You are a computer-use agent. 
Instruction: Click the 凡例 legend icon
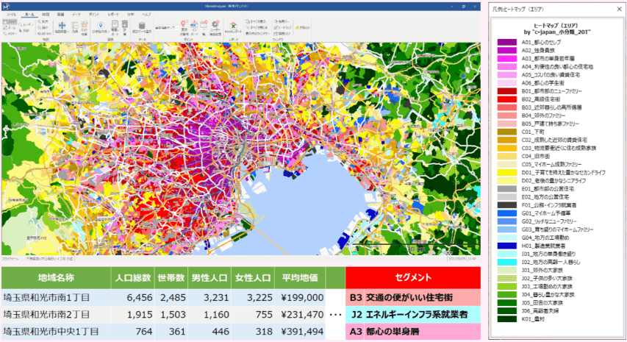coord(75,27)
